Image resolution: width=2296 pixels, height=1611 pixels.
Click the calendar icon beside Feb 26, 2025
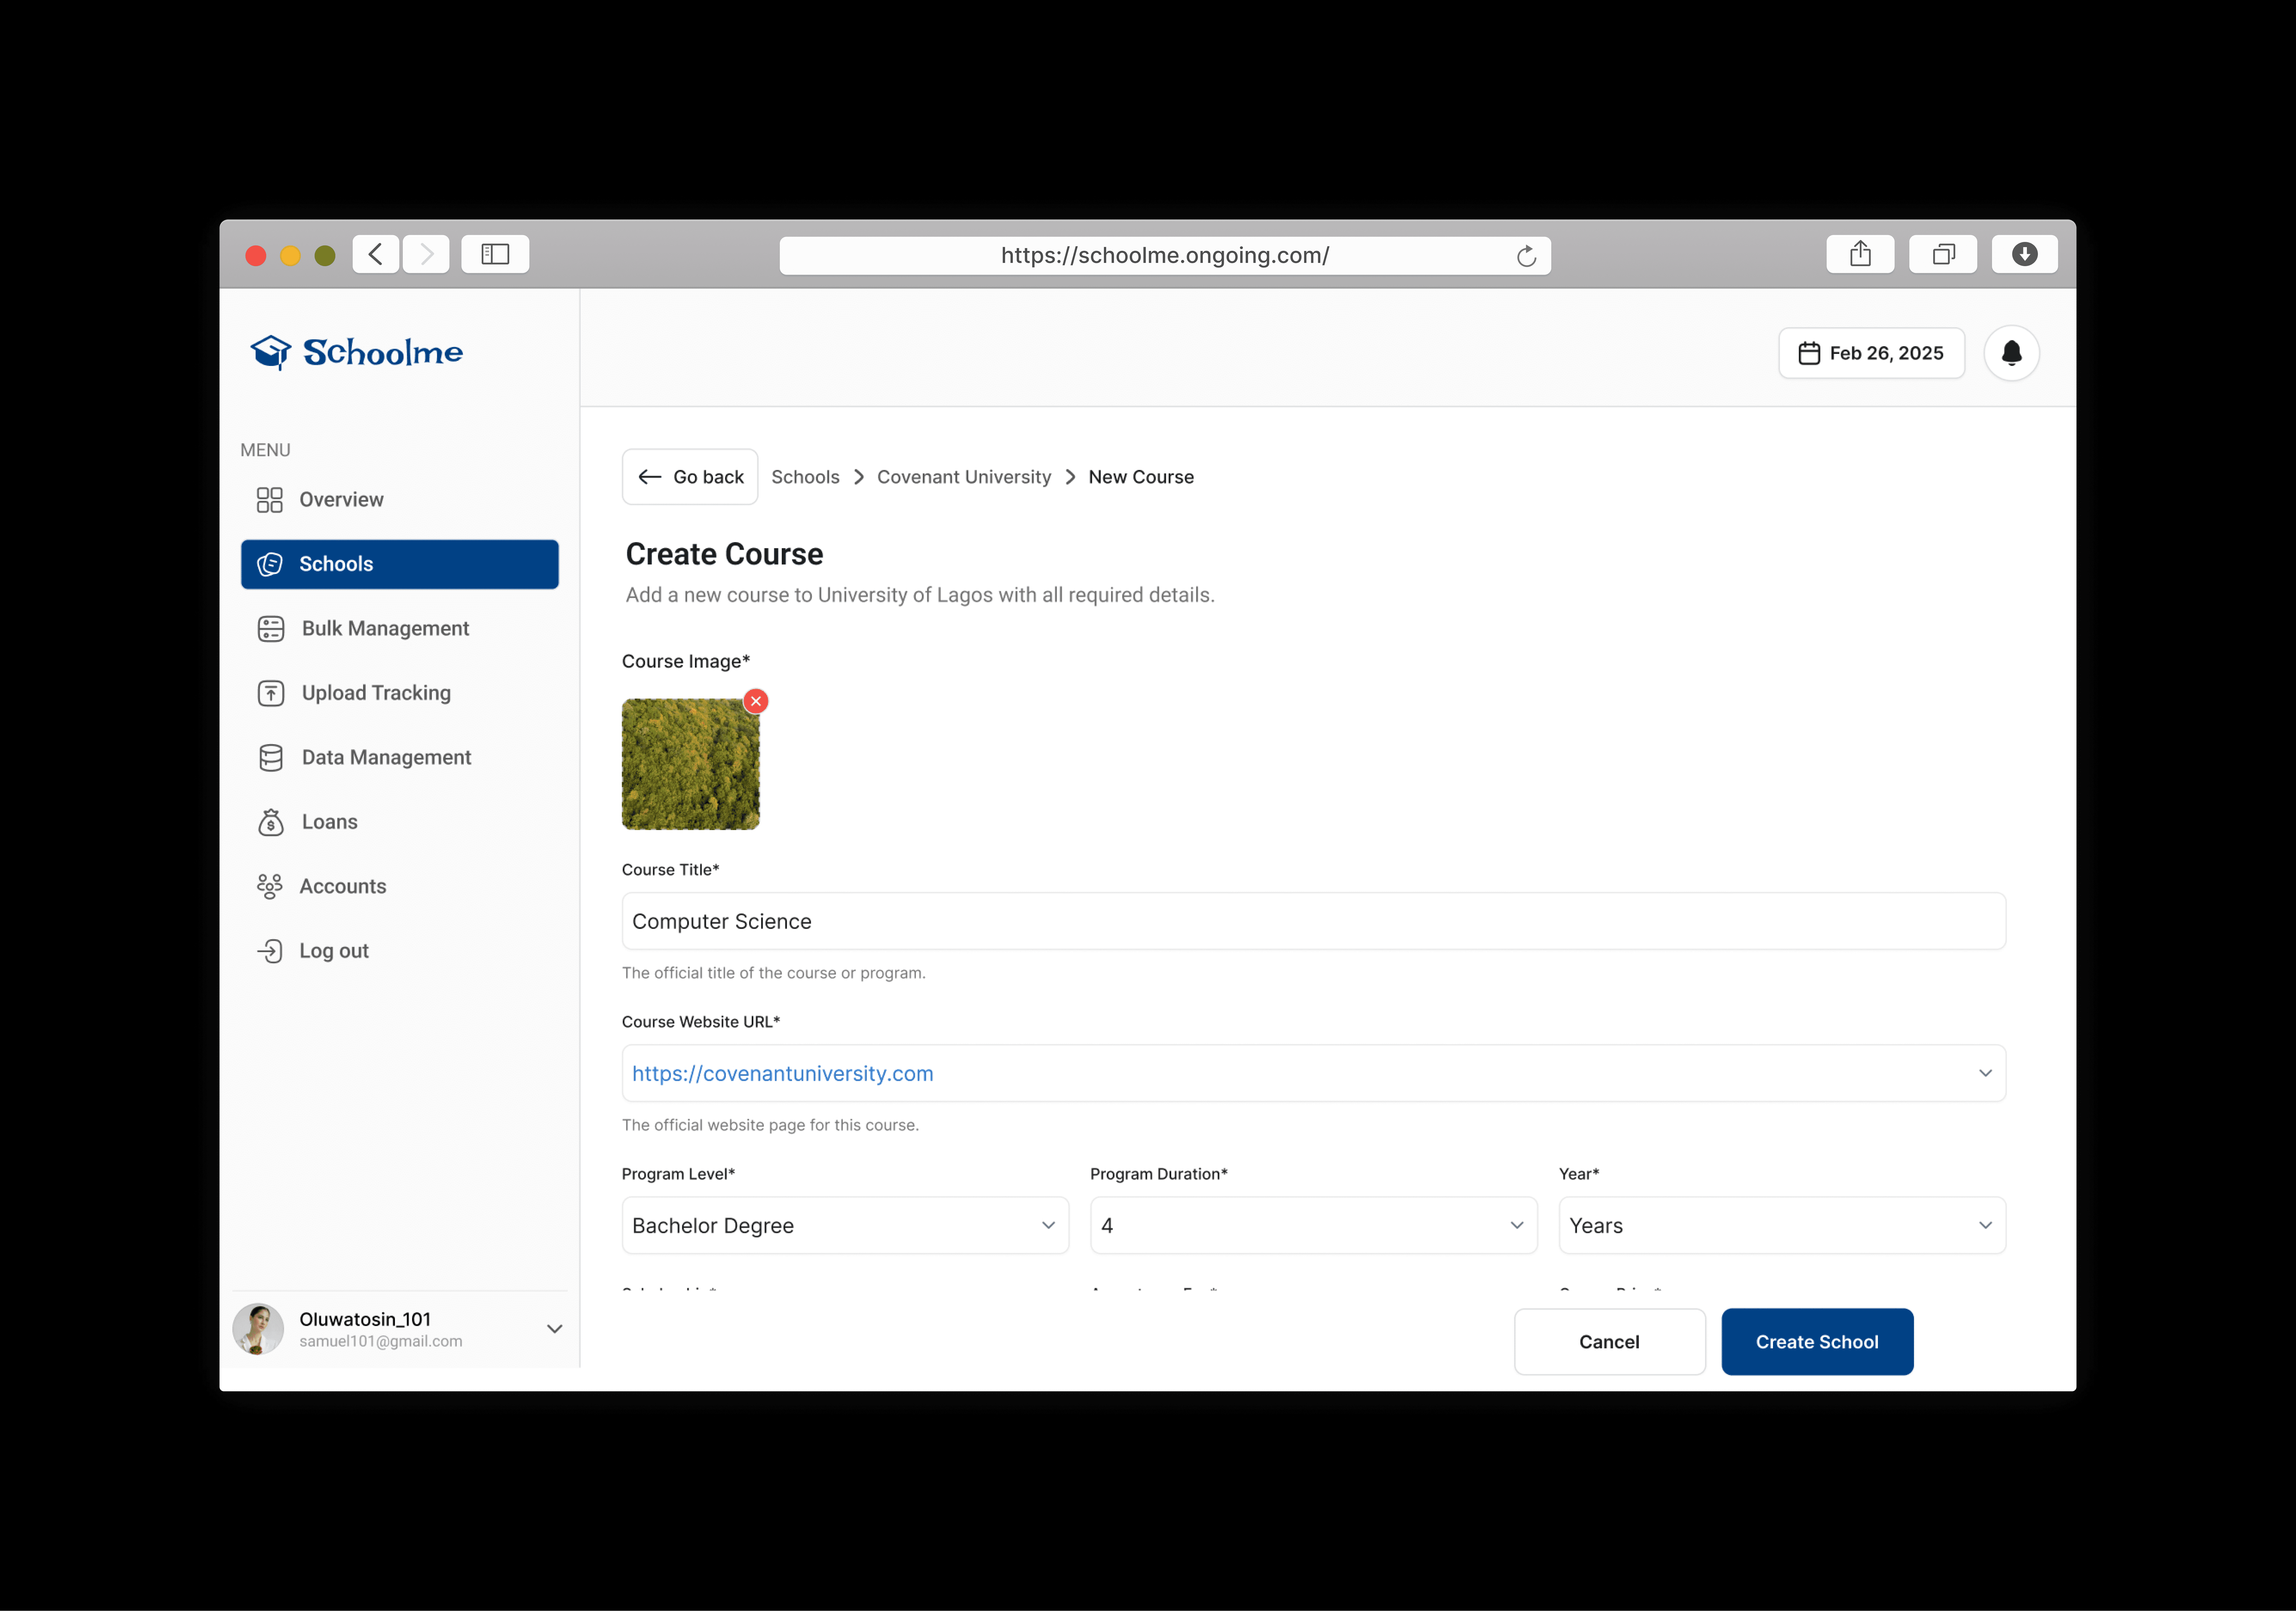point(1809,353)
